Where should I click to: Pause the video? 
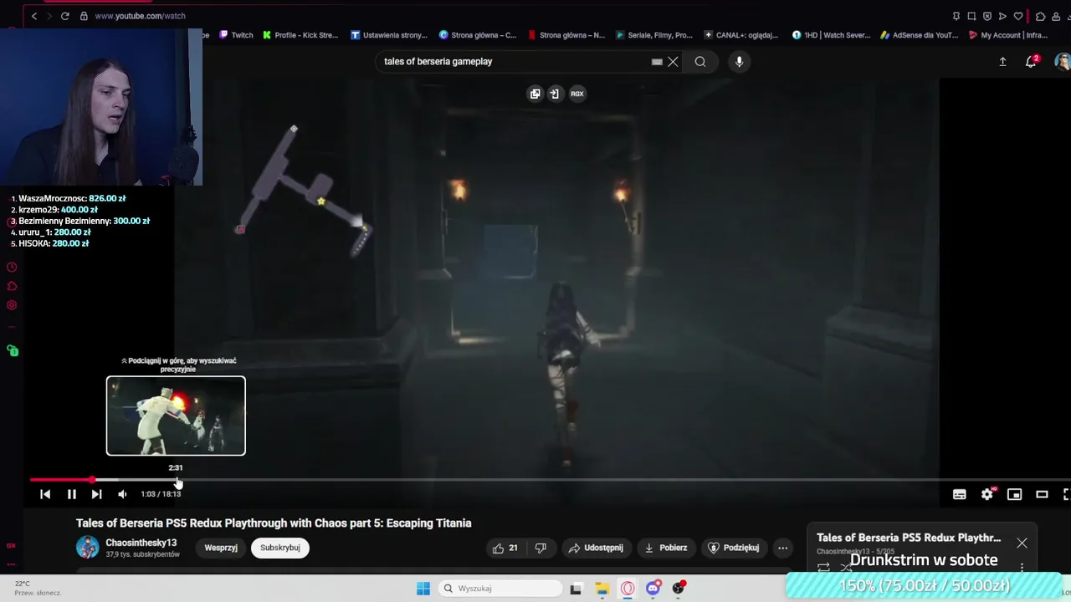(72, 494)
